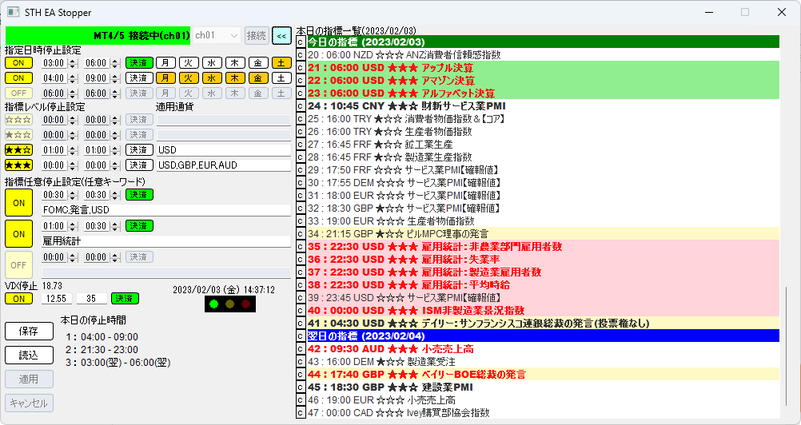Toggle second schedule row ON (04:00)

click(19, 78)
